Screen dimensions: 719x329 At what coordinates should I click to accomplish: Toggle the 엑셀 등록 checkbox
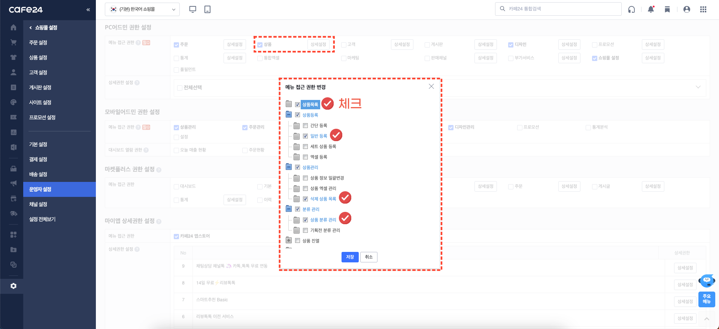pyautogui.click(x=305, y=157)
